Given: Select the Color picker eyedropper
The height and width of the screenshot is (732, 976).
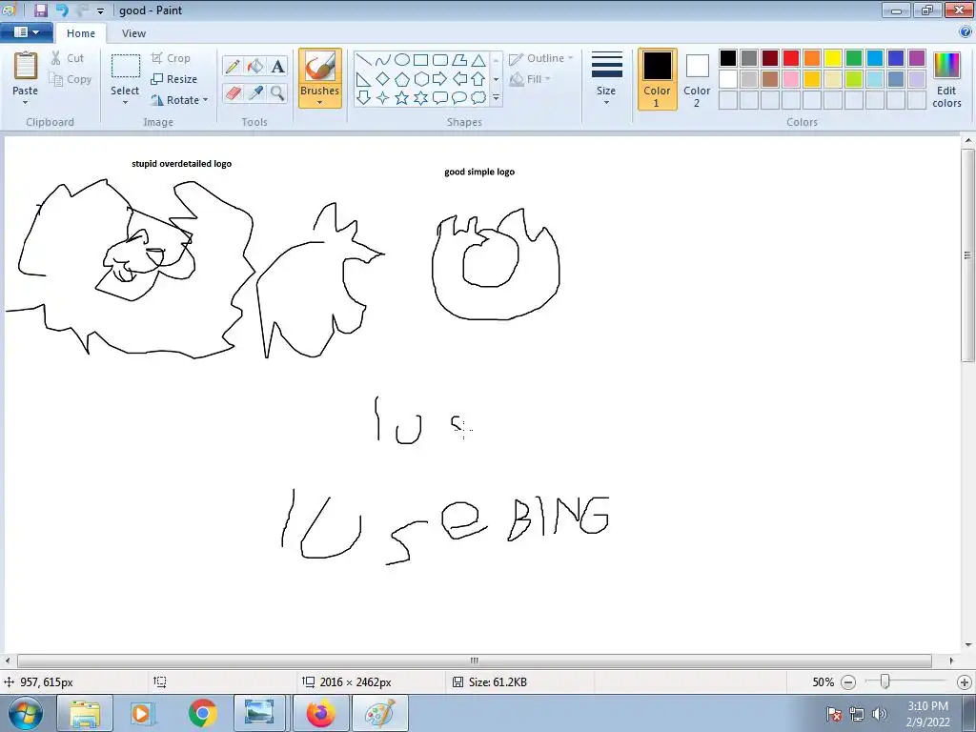Looking at the screenshot, I should click(x=255, y=93).
